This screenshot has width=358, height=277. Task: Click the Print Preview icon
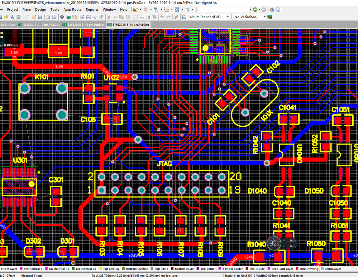(x=54, y=17)
